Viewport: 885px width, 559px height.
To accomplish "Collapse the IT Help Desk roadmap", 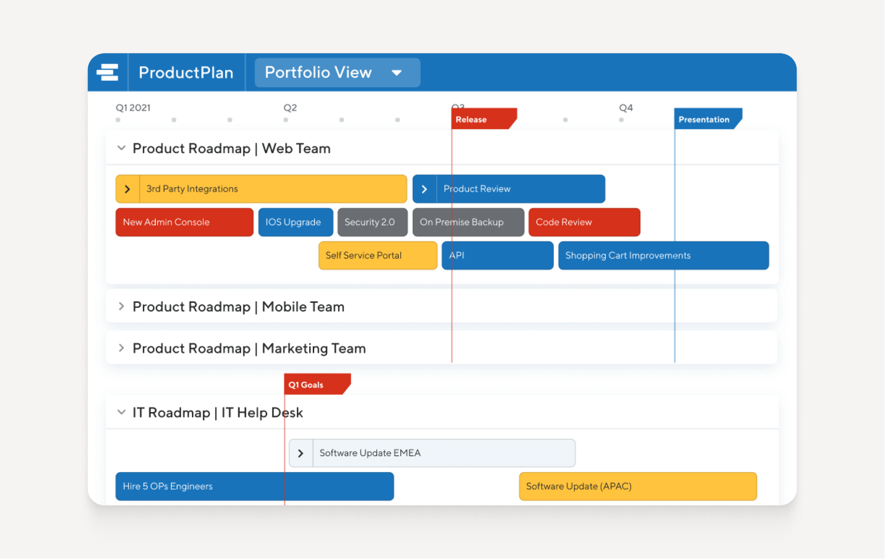I will 121,412.
